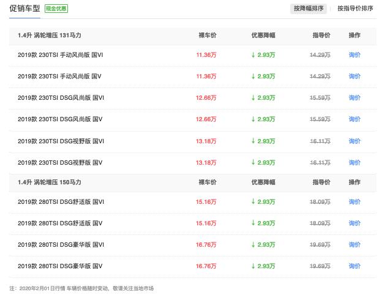Screen dimensions: 379x300
Task: Click discount 2.93万 in DSG豪华版 国VI row
Action: (x=263, y=245)
